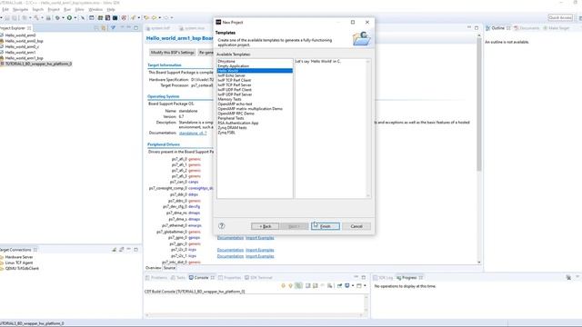Open the Navigate menu

[20, 9]
